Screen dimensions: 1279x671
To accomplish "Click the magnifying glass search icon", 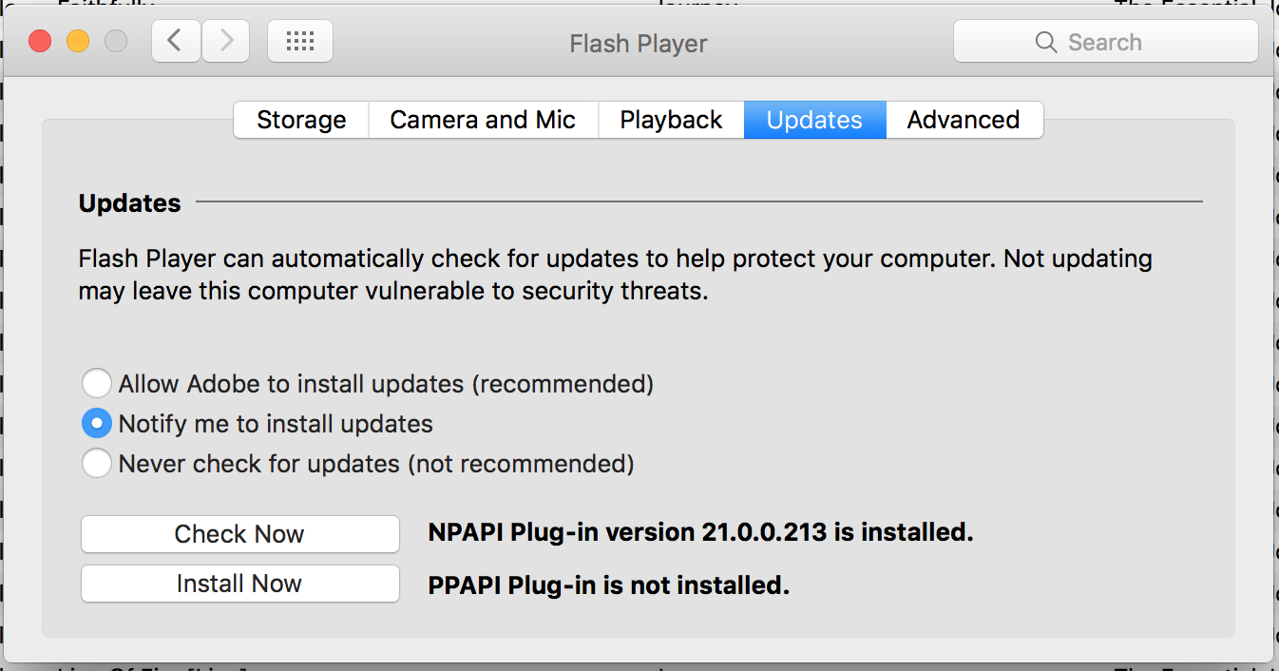I will 1045,42.
